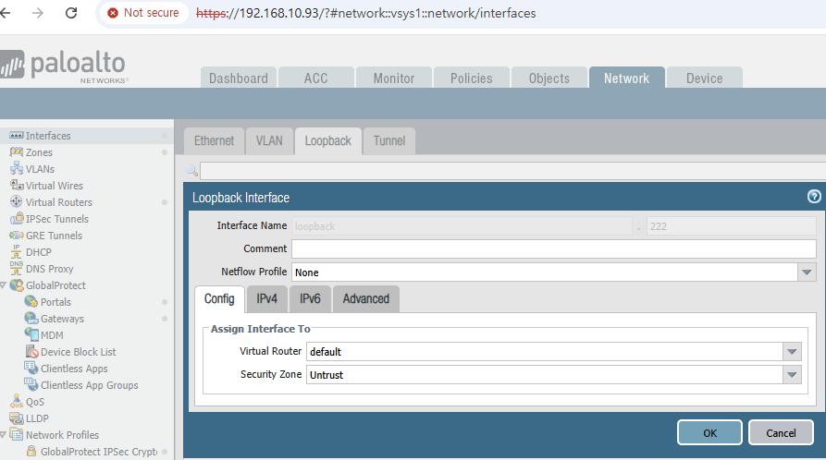Click the Comment input field
Image resolution: width=826 pixels, height=460 pixels.
[554, 249]
